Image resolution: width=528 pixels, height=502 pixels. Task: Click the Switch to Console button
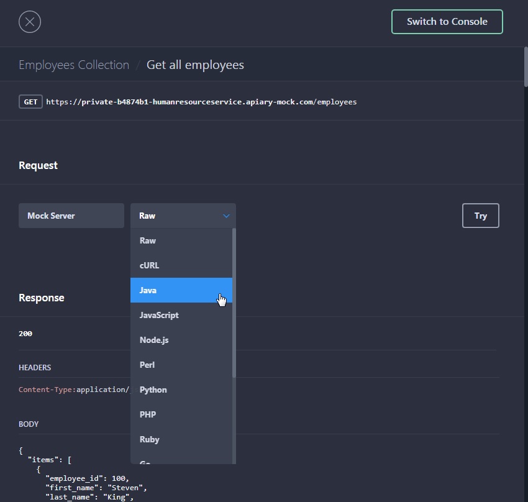pyautogui.click(x=447, y=22)
